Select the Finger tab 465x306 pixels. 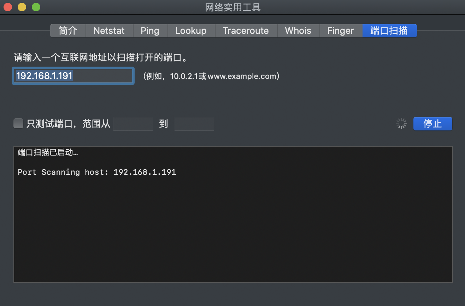(340, 31)
